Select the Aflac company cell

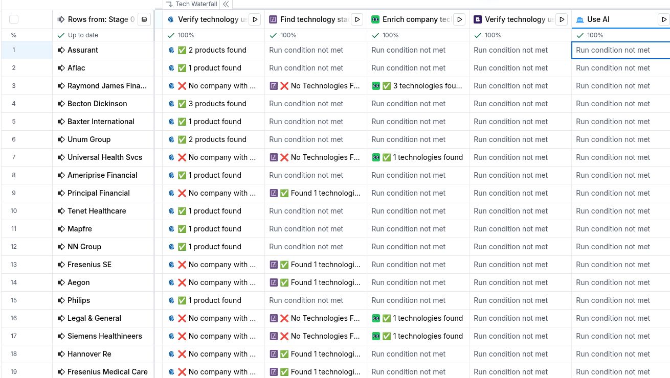[103, 68]
